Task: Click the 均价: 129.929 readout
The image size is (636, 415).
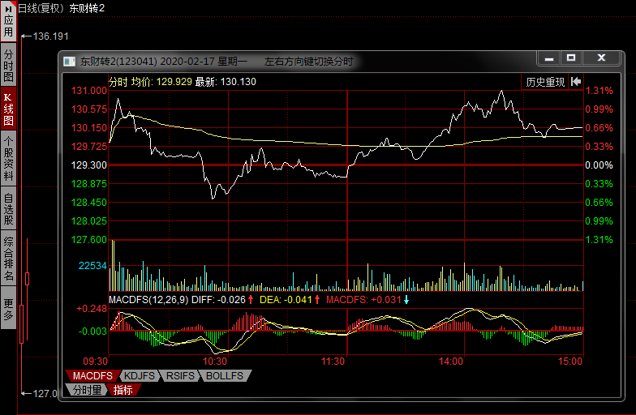Action: [x=161, y=81]
